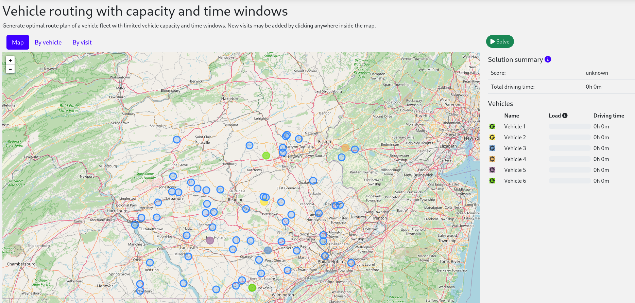
Task: Select the Map tab
Action: click(x=18, y=42)
